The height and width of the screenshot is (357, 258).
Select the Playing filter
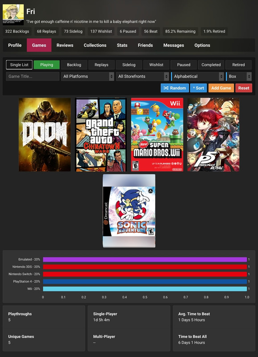[47, 65]
